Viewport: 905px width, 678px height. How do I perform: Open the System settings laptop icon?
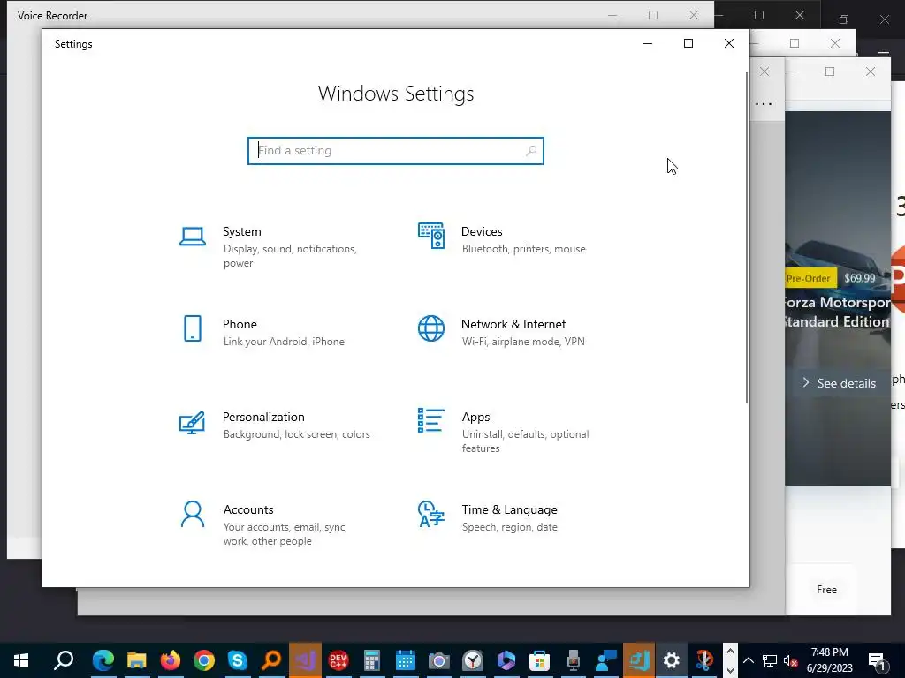click(x=192, y=237)
